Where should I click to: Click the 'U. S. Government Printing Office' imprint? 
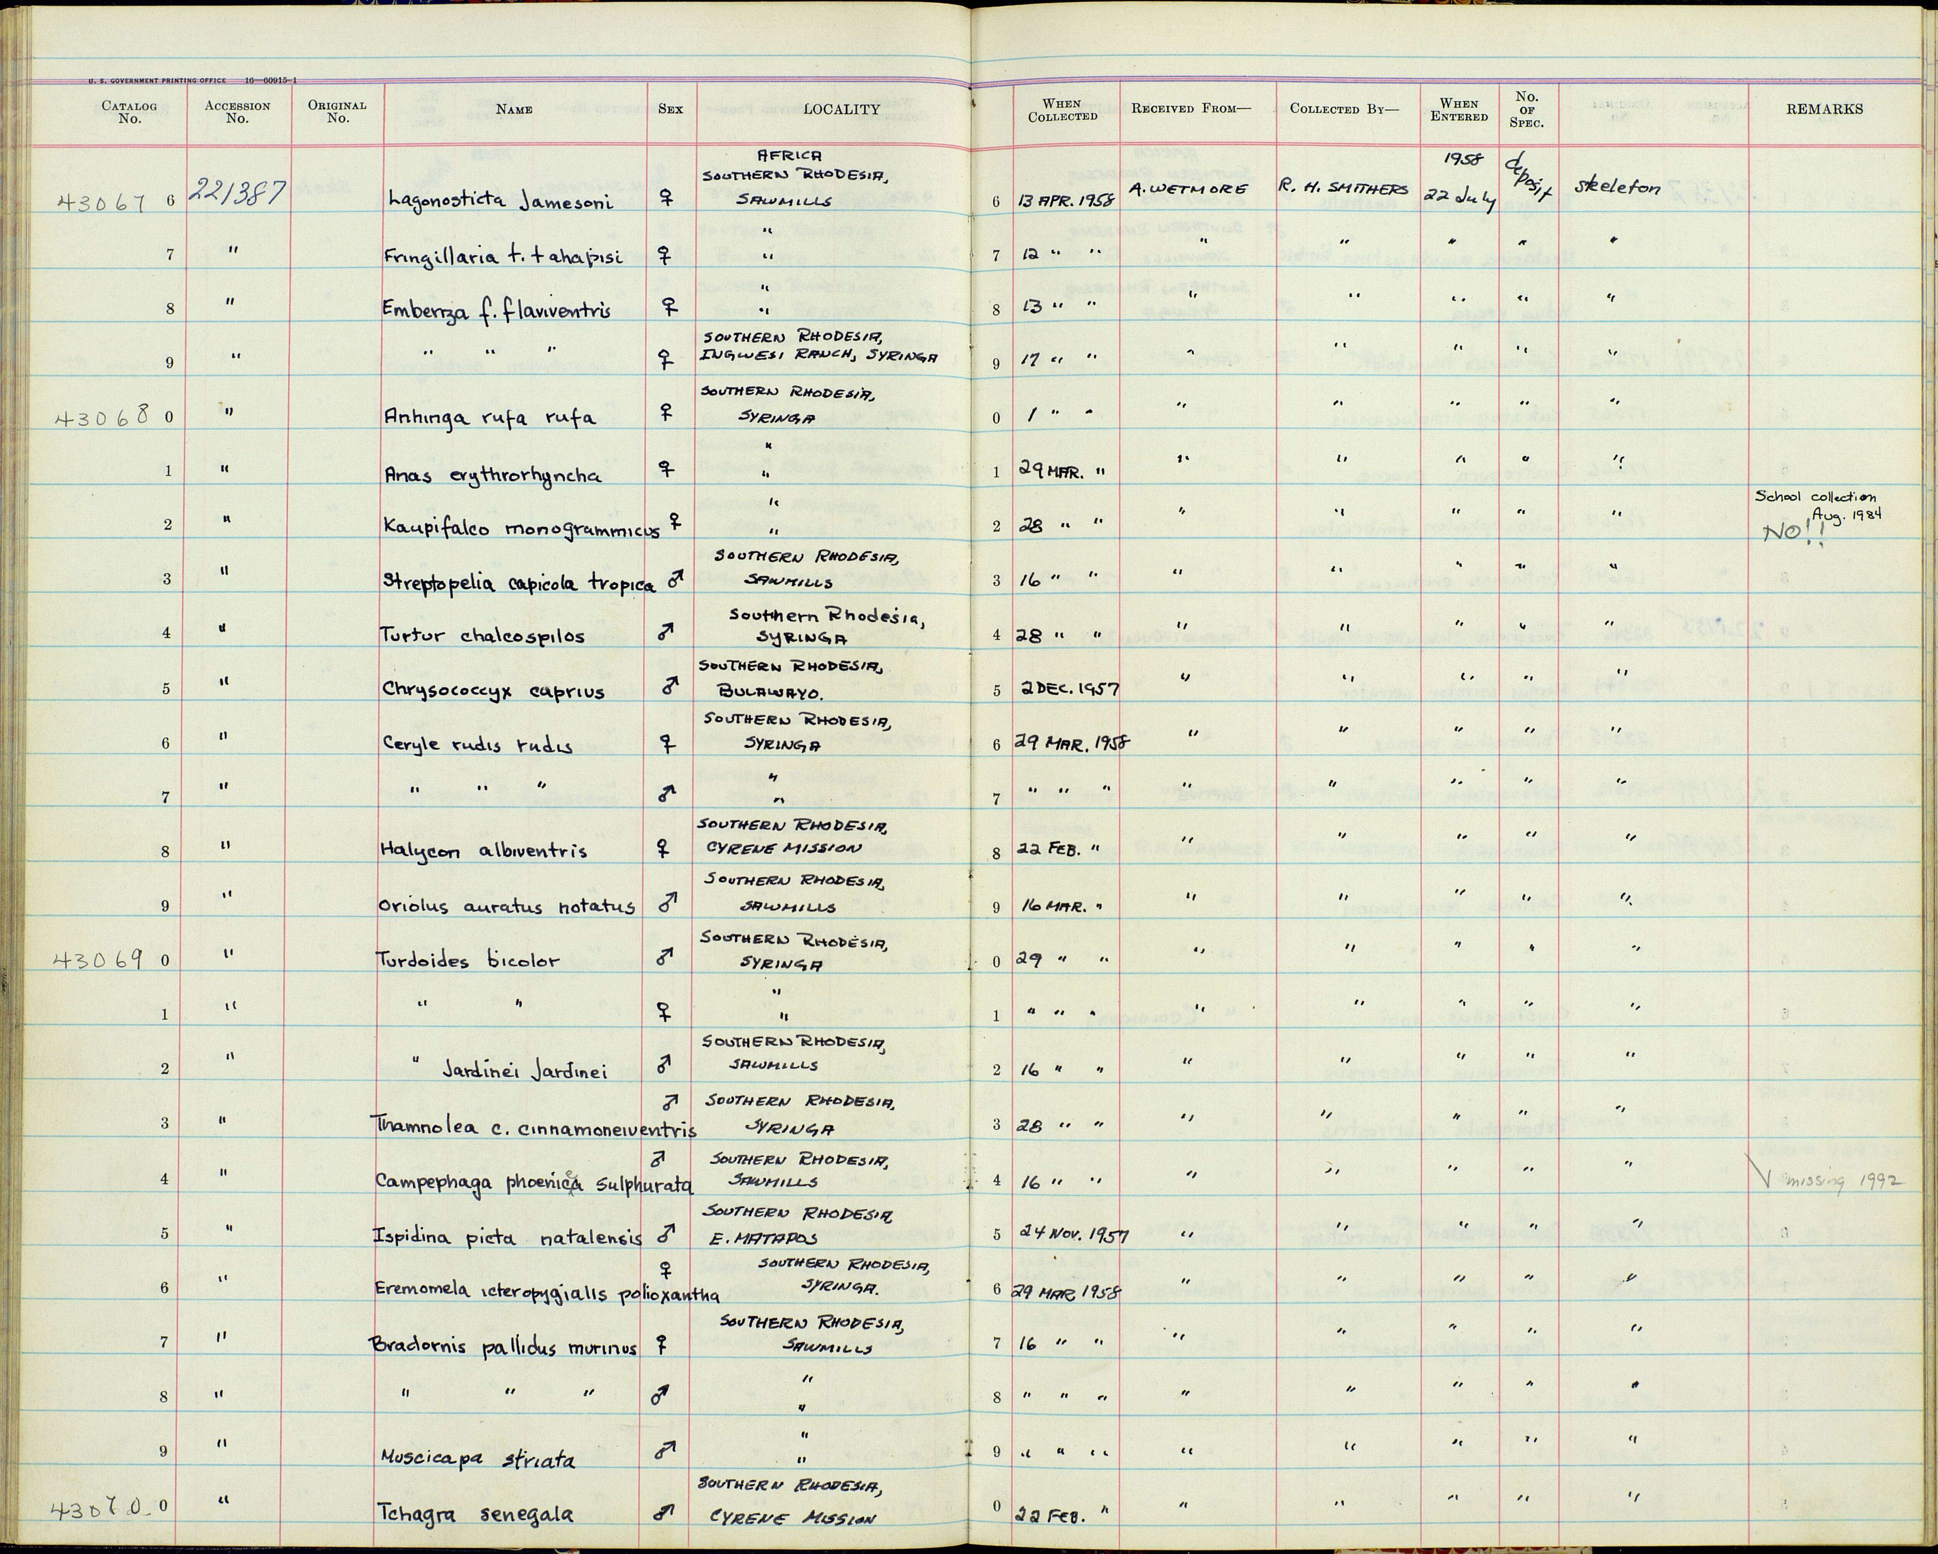point(156,81)
